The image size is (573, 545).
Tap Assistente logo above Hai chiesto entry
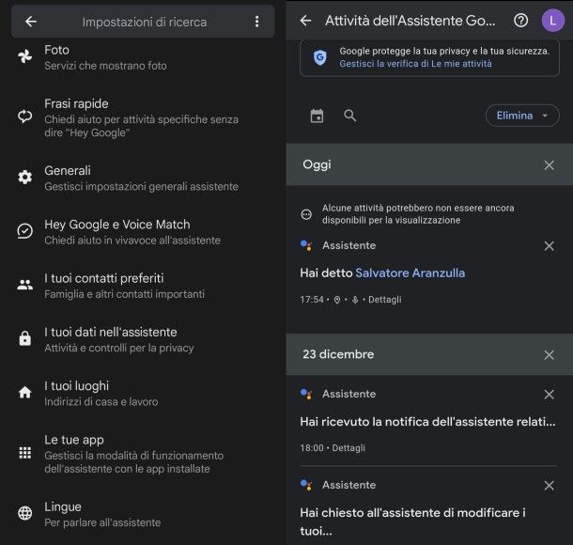point(306,485)
